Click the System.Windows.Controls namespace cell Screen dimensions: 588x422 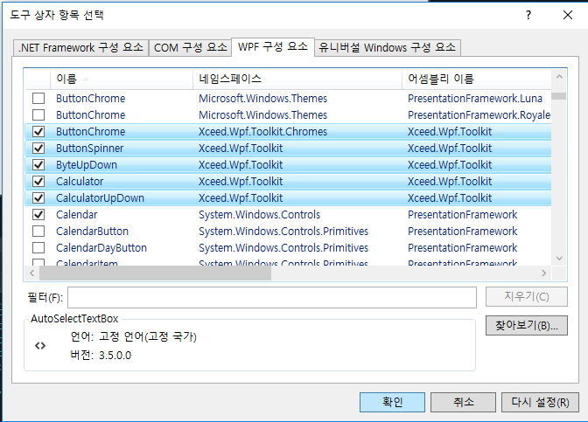coord(260,215)
